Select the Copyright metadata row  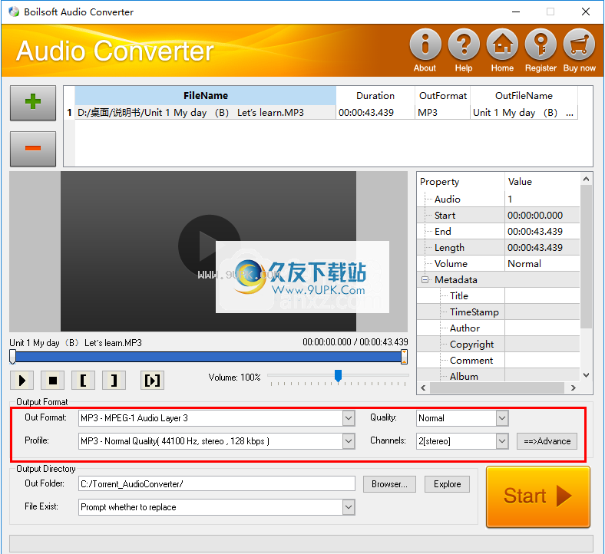click(498, 345)
